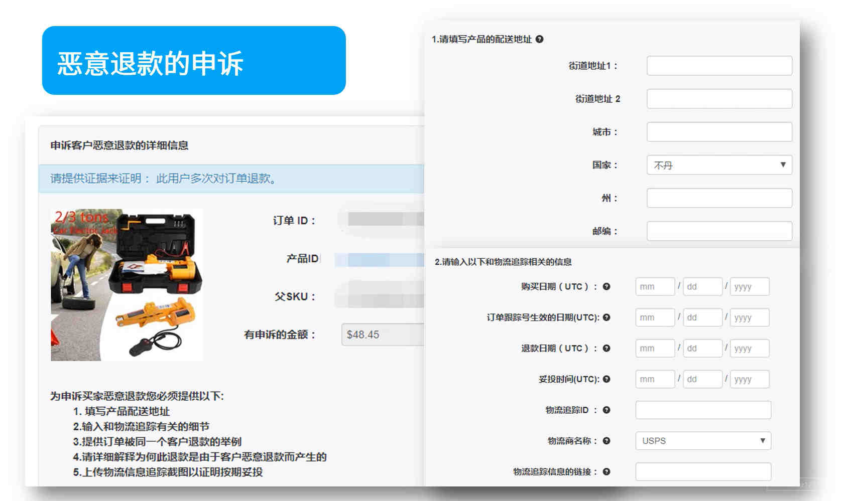Click help icon next to 物流追踪ID

click(607, 410)
